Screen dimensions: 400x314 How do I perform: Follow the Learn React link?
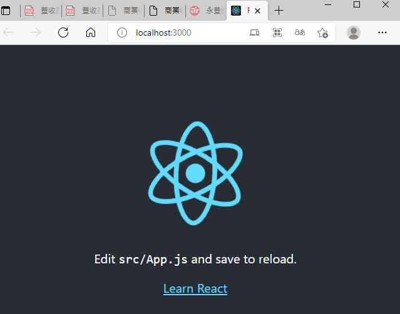(195, 289)
